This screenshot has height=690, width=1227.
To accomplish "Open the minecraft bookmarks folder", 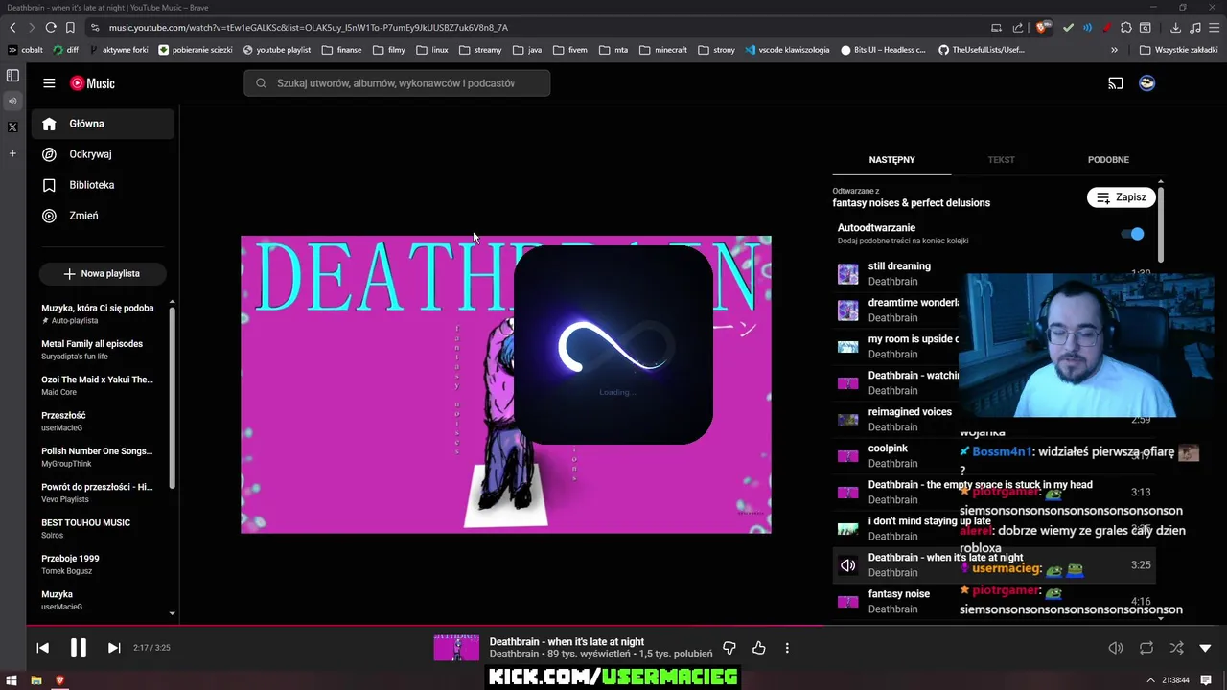I will (663, 50).
